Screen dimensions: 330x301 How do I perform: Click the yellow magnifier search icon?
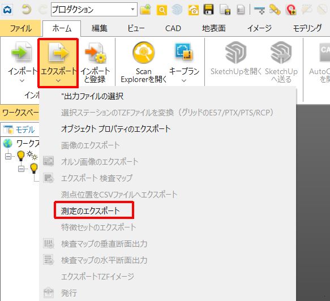click(x=162, y=10)
